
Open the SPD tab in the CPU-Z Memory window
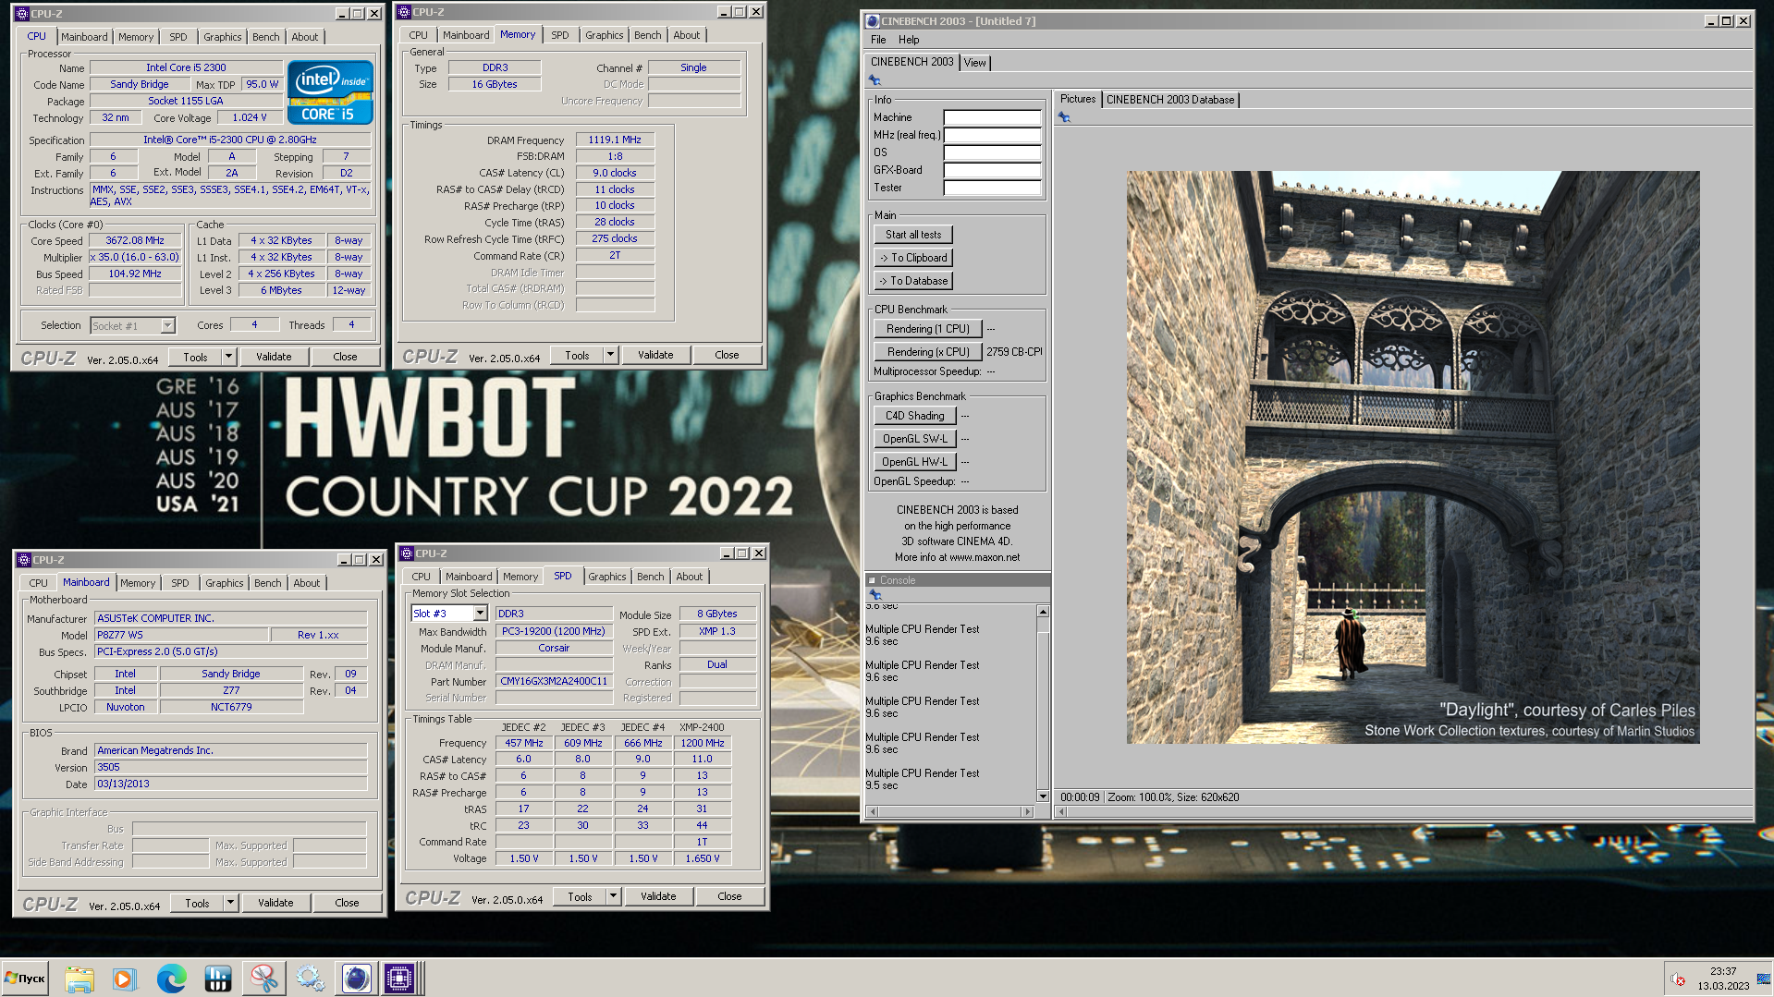(560, 35)
